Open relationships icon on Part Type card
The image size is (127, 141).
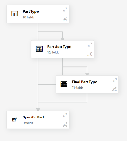[x=65, y=19]
